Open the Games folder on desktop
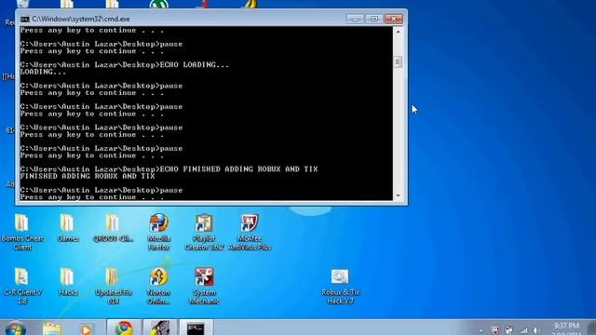596x335 pixels. (67, 228)
